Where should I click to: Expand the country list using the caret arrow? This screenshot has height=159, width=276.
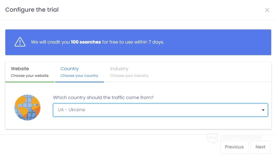[x=263, y=110]
